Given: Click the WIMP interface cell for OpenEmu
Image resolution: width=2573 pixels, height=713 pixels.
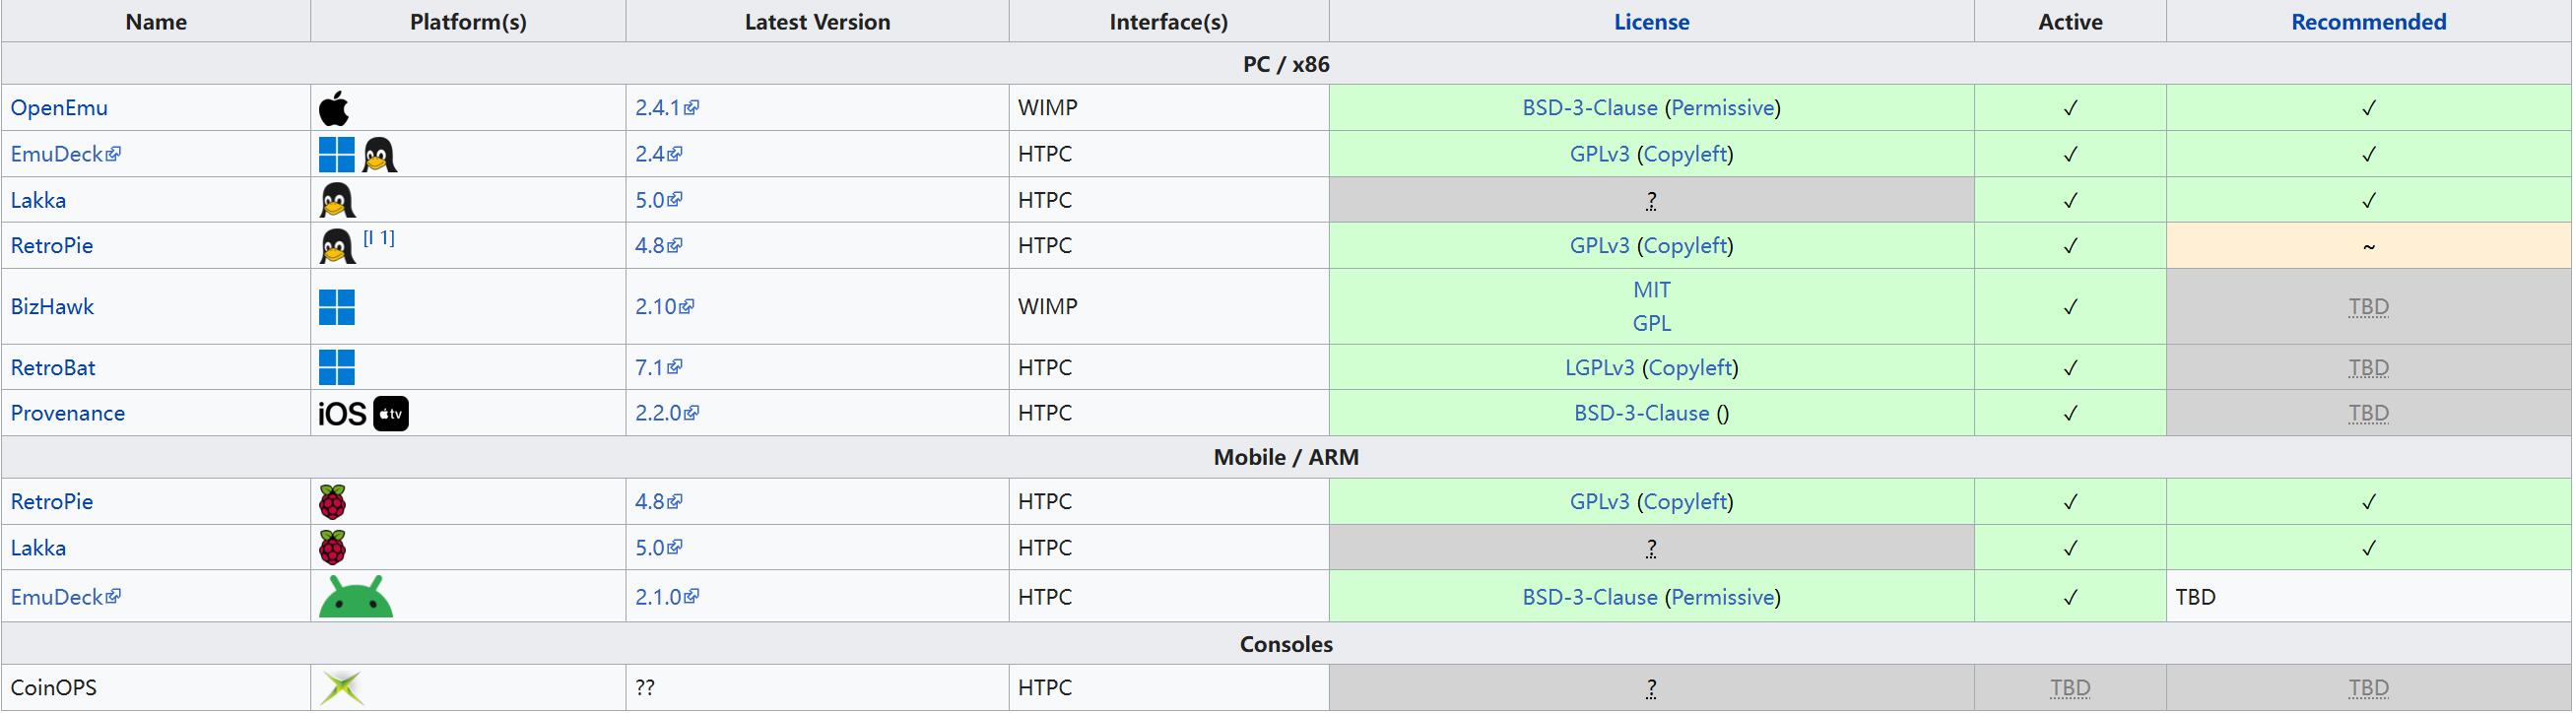Looking at the screenshot, I should 1168,108.
